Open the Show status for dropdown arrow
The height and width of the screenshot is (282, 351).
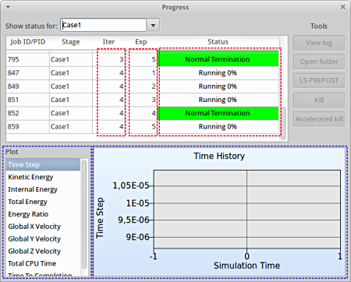(153, 26)
